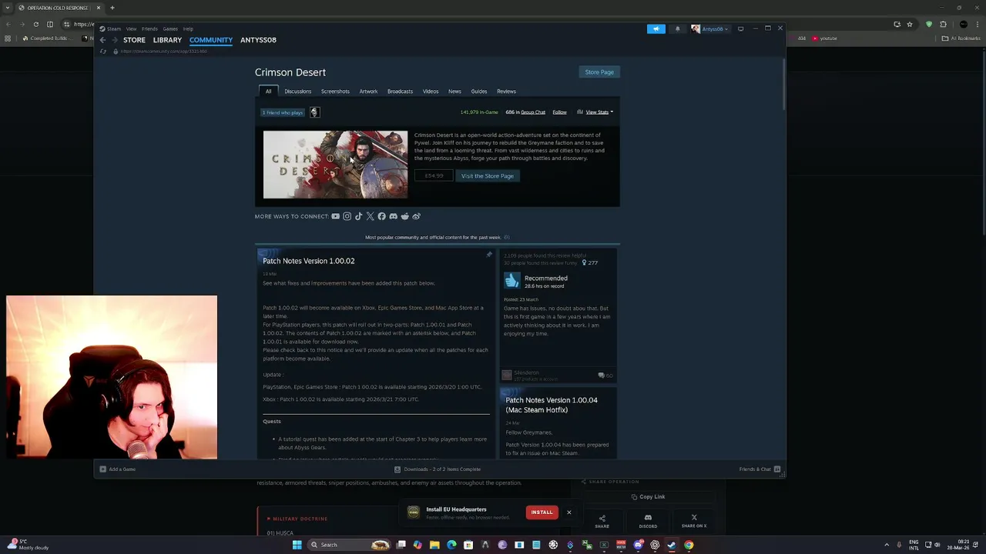Click Add a Game plus icon
Image resolution: width=986 pixels, height=554 pixels.
102,469
